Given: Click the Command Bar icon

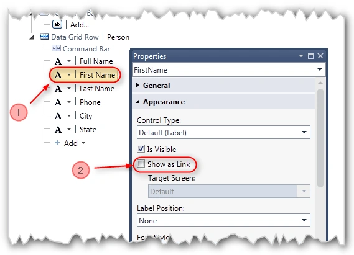Looking at the screenshot, I should click(x=56, y=48).
